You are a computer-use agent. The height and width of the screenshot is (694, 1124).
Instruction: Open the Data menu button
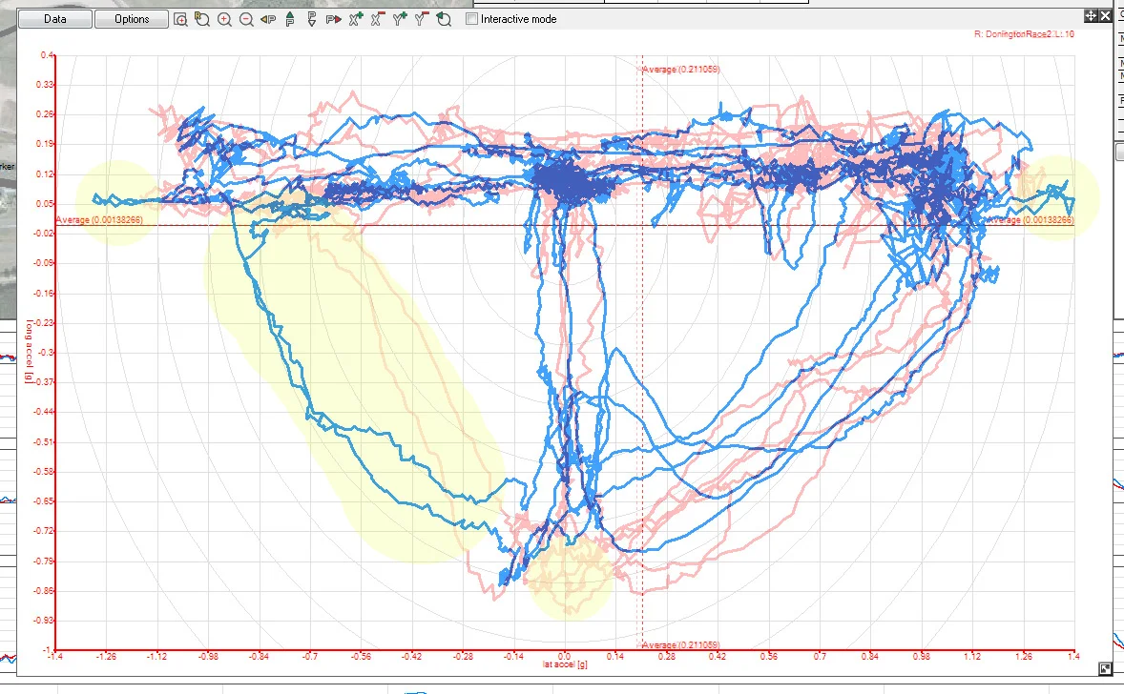pyautogui.click(x=55, y=19)
